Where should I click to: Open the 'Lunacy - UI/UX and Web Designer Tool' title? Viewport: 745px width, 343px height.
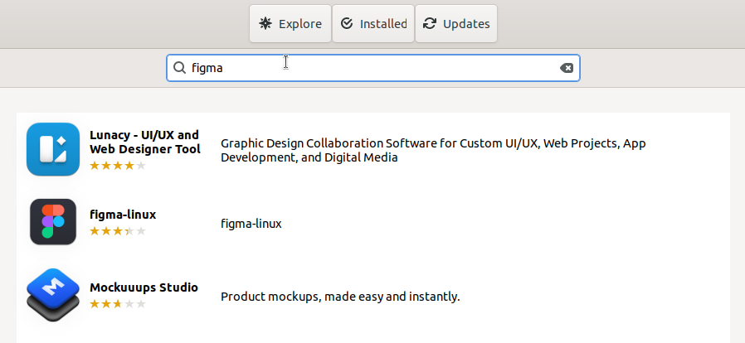coord(145,142)
